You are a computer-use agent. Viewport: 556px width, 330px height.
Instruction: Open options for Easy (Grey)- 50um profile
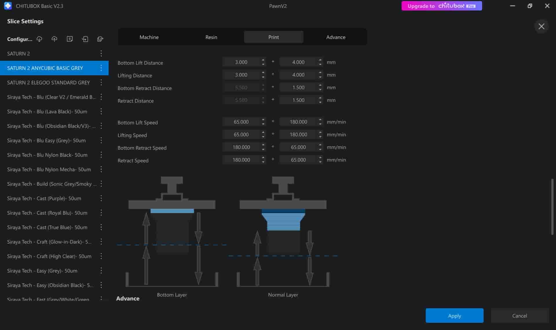coord(101,270)
